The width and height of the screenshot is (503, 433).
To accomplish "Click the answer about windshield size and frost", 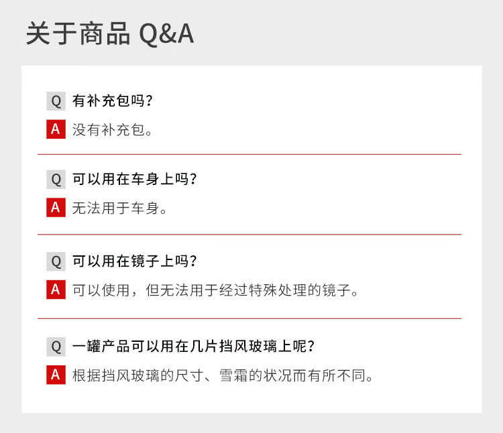I will pyautogui.click(x=223, y=375).
